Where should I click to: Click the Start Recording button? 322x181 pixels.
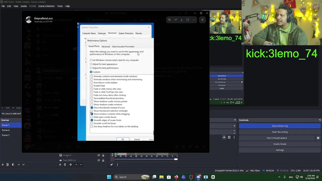280,132
